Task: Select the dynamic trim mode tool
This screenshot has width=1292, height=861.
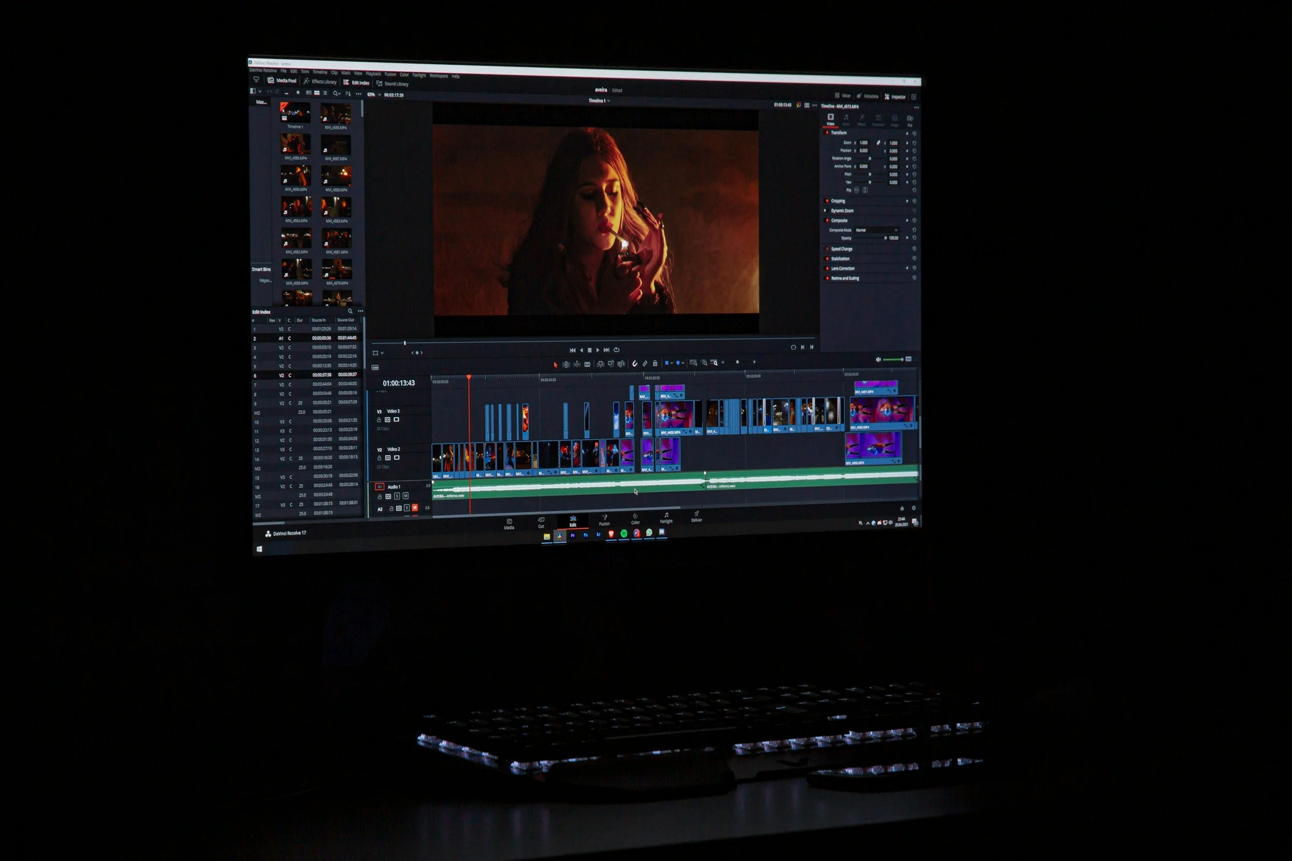Action: (576, 364)
